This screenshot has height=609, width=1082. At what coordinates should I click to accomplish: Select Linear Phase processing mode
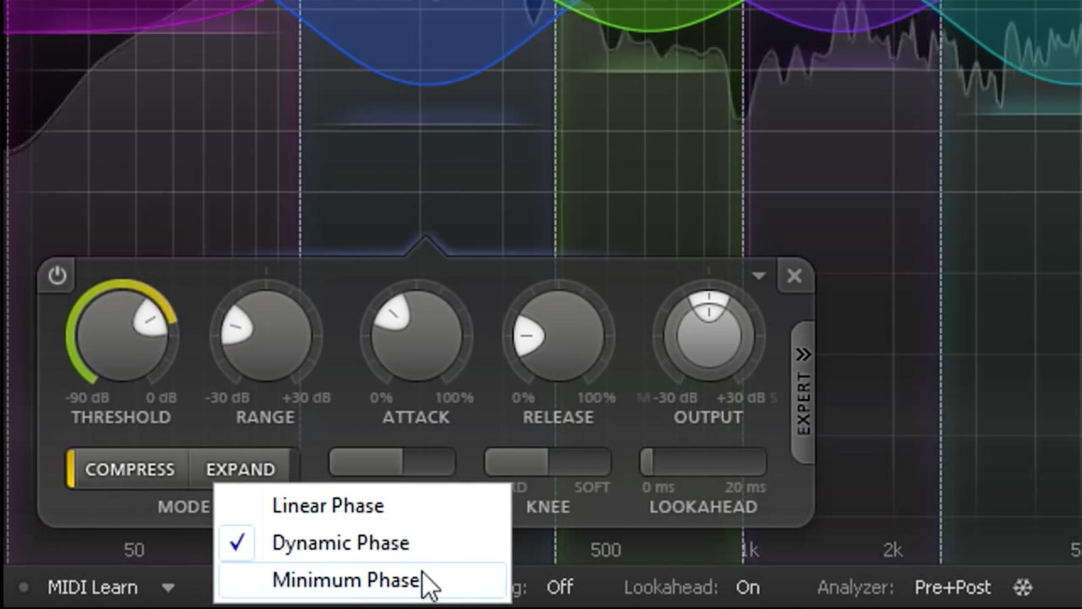(327, 505)
